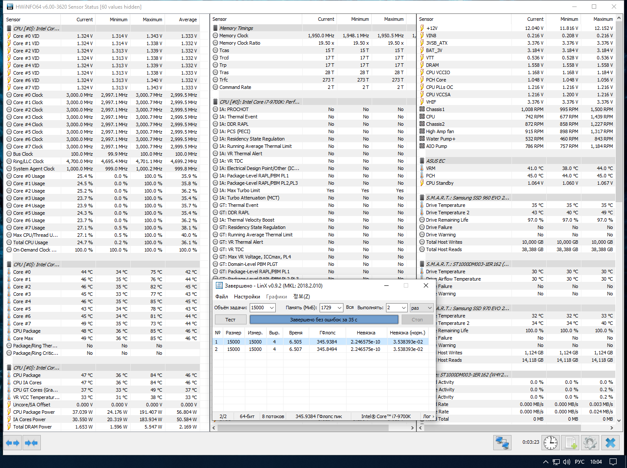This screenshot has height=468, width=627.
Task: Open the Файл menu in LinX
Action: [221, 297]
